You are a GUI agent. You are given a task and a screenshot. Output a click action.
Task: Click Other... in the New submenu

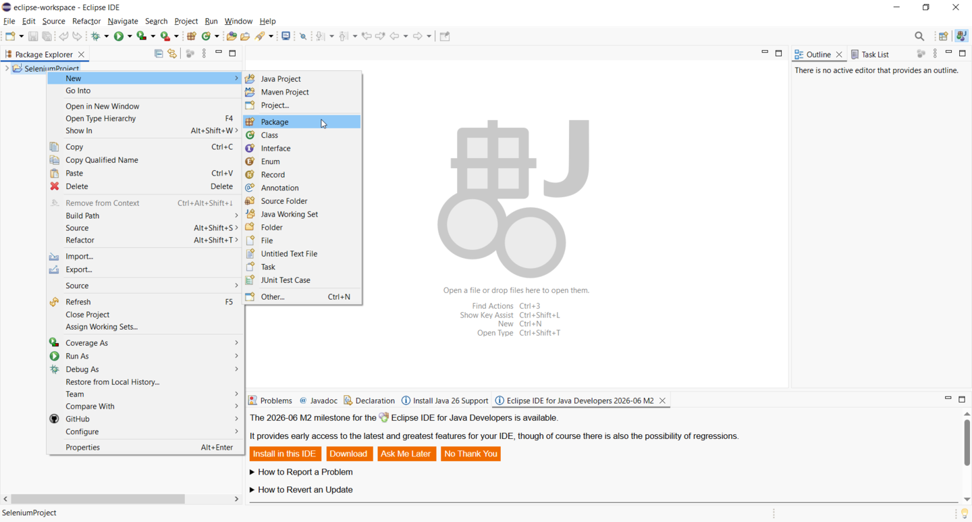pyautogui.click(x=302, y=296)
